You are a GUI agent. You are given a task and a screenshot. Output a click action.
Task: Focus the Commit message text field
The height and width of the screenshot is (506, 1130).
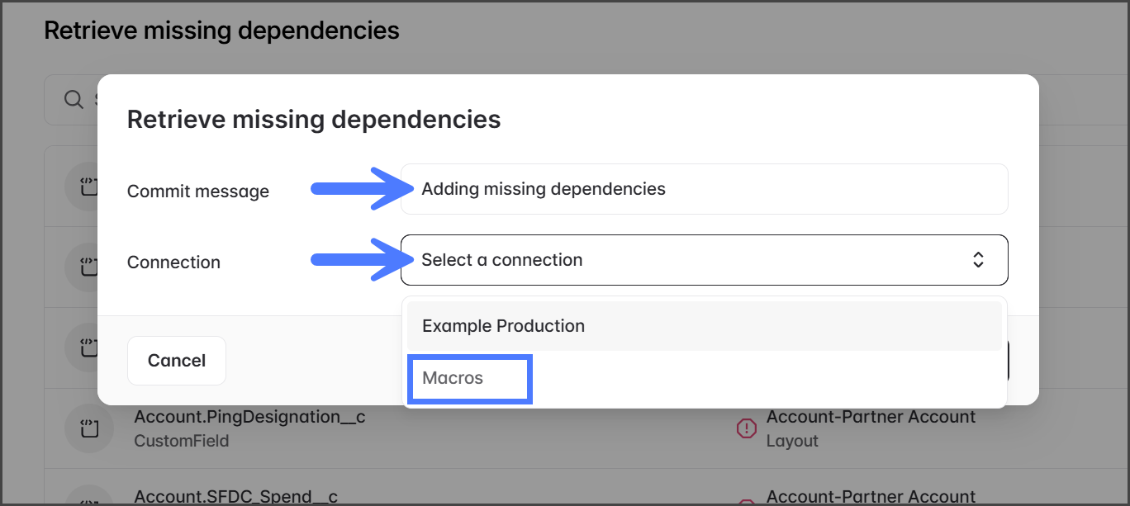tap(704, 189)
